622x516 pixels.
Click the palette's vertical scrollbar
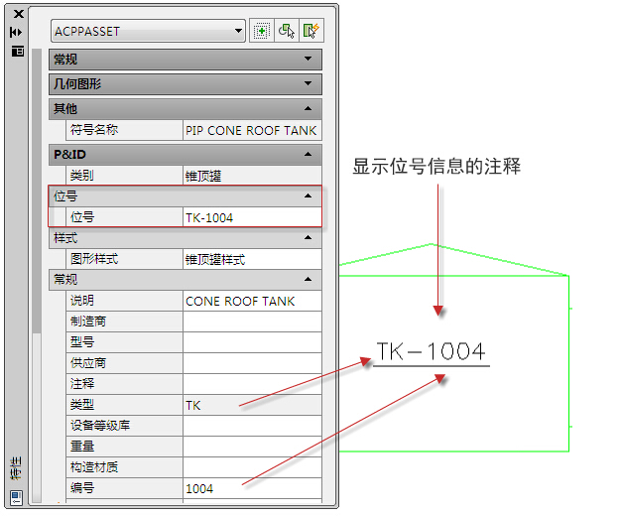[38, 198]
